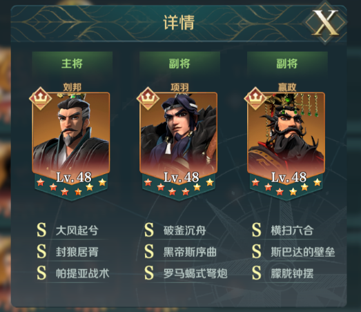Click the crown badge on 嬴政's card

[255, 98]
